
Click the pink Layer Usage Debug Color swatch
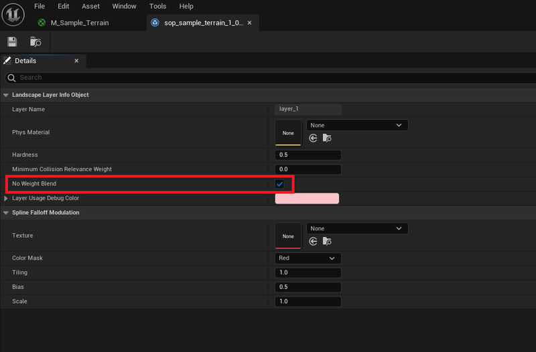307,199
